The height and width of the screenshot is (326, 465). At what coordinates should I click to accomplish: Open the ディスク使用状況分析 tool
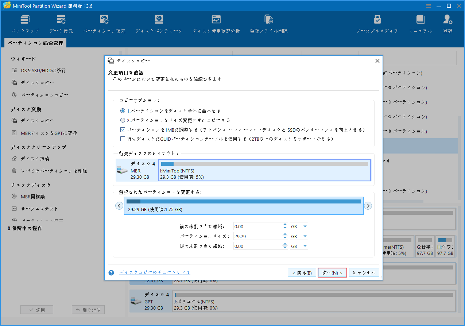[x=216, y=23]
